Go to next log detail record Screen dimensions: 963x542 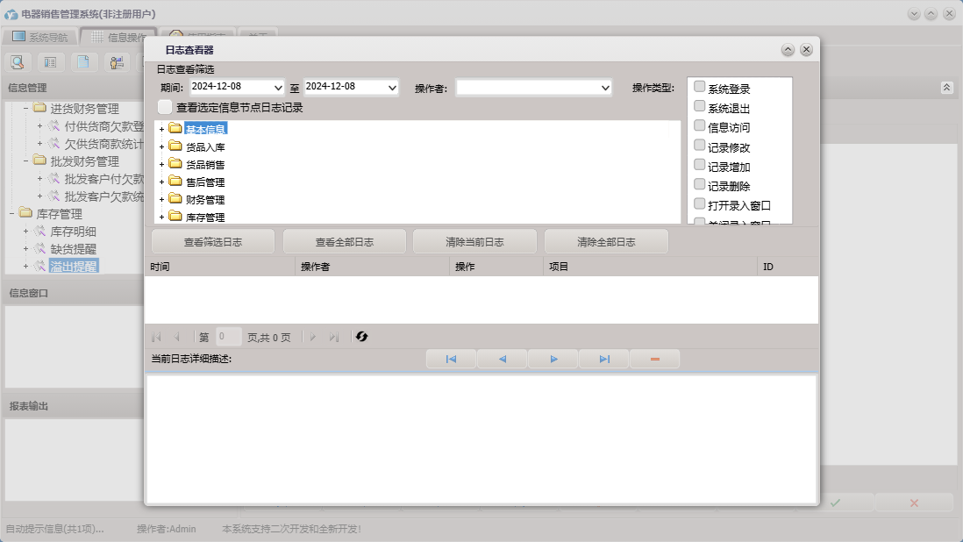(x=553, y=359)
